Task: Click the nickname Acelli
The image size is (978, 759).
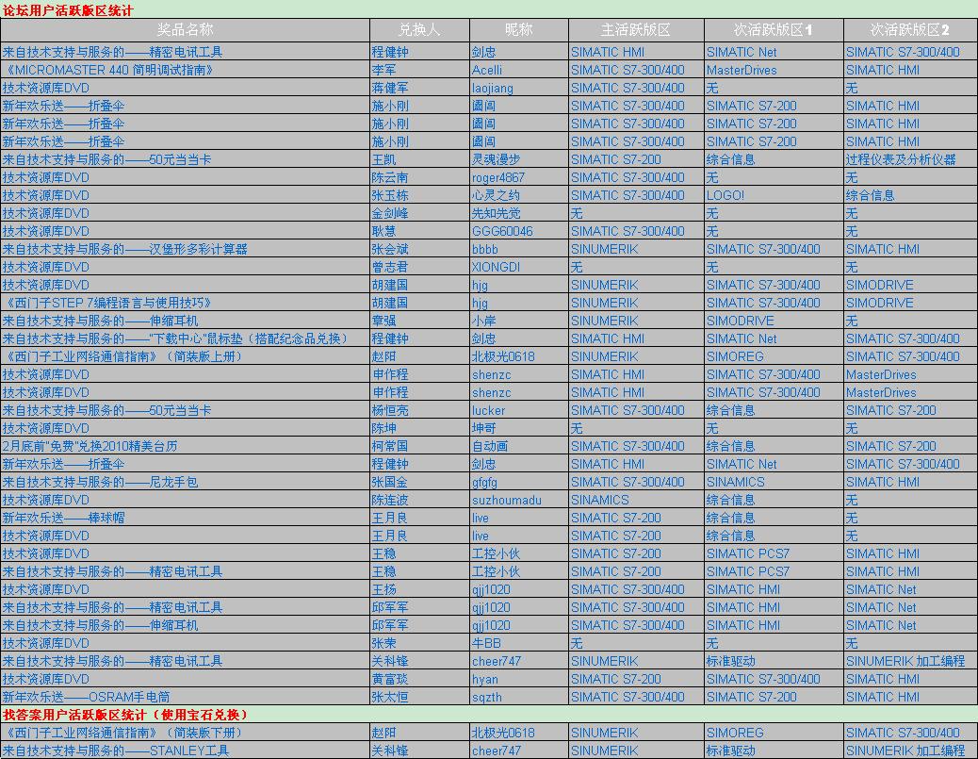Action: [x=486, y=70]
